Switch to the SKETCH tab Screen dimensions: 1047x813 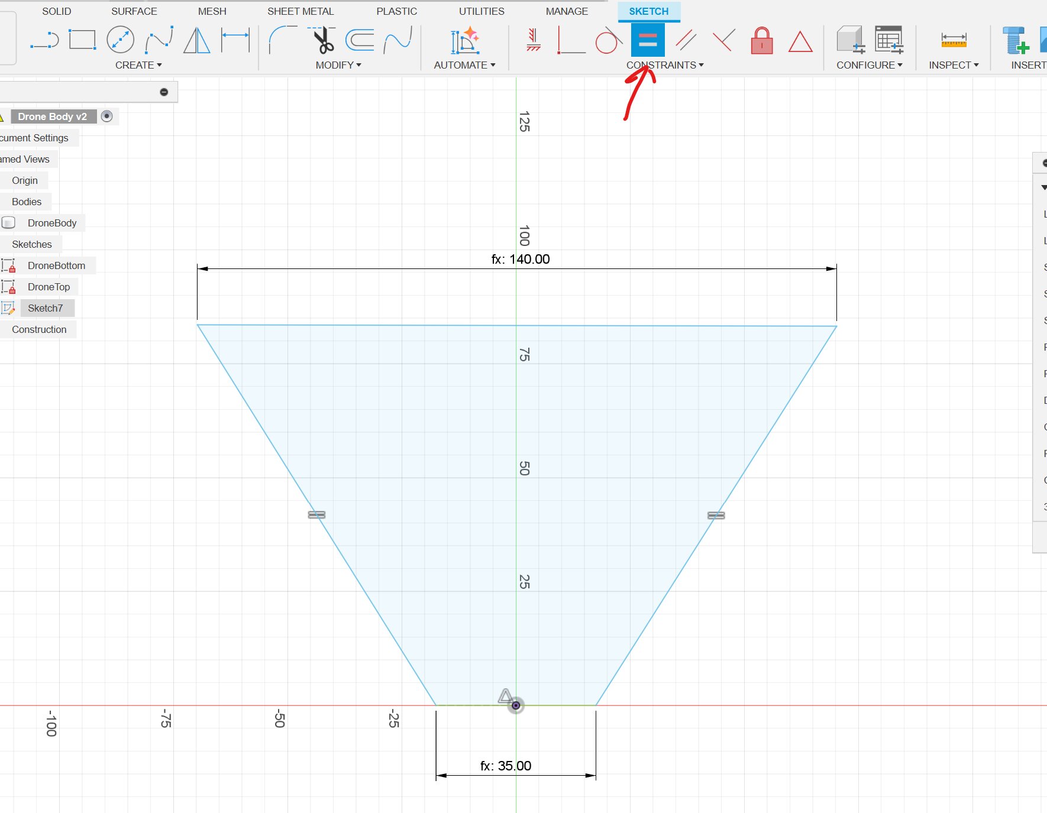pyautogui.click(x=649, y=11)
